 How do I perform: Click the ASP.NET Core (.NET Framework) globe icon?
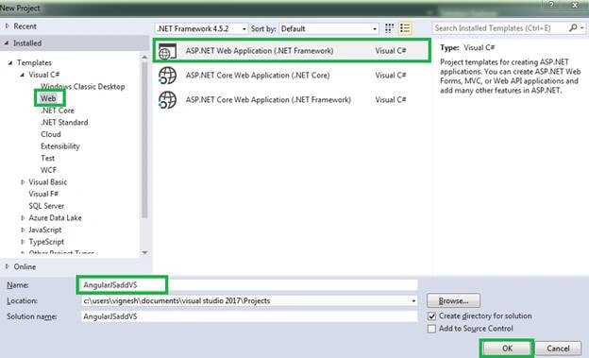point(167,100)
